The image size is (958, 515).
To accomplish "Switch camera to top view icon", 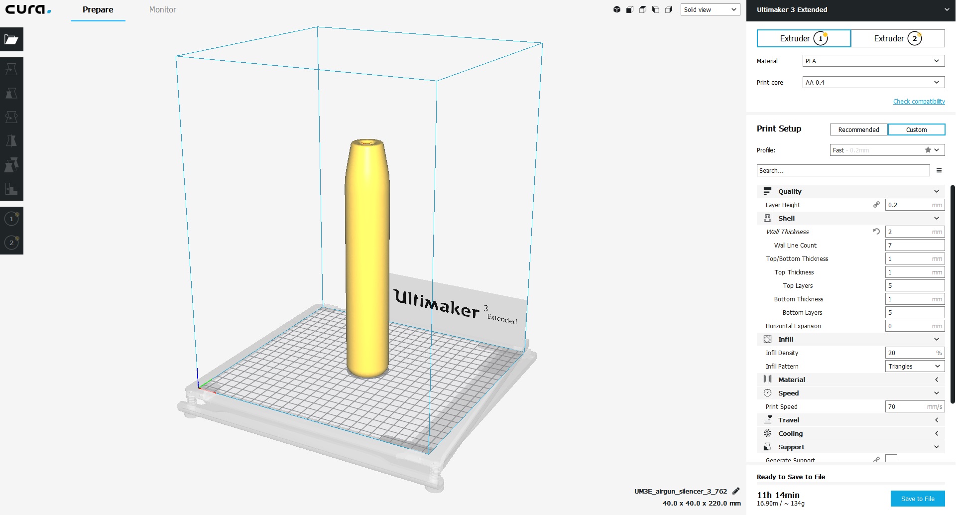I will pos(643,9).
